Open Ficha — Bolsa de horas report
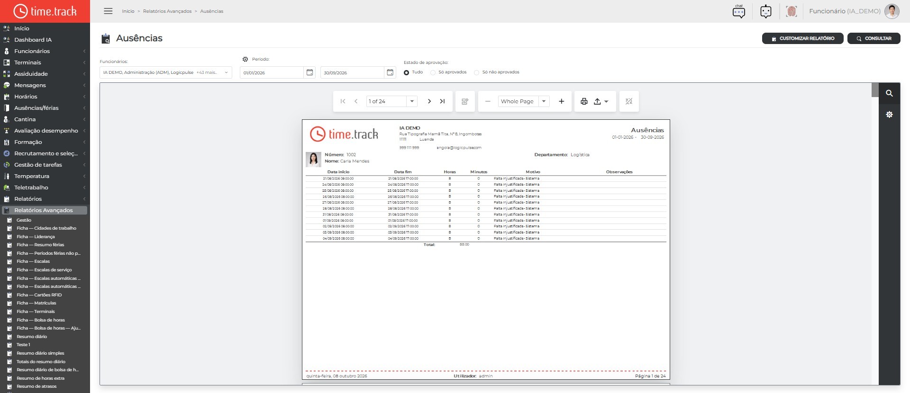The image size is (910, 393). pos(41,320)
